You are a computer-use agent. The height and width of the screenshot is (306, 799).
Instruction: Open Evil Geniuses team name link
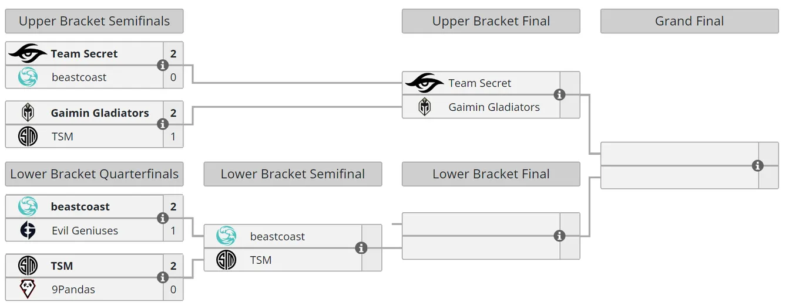(x=85, y=230)
